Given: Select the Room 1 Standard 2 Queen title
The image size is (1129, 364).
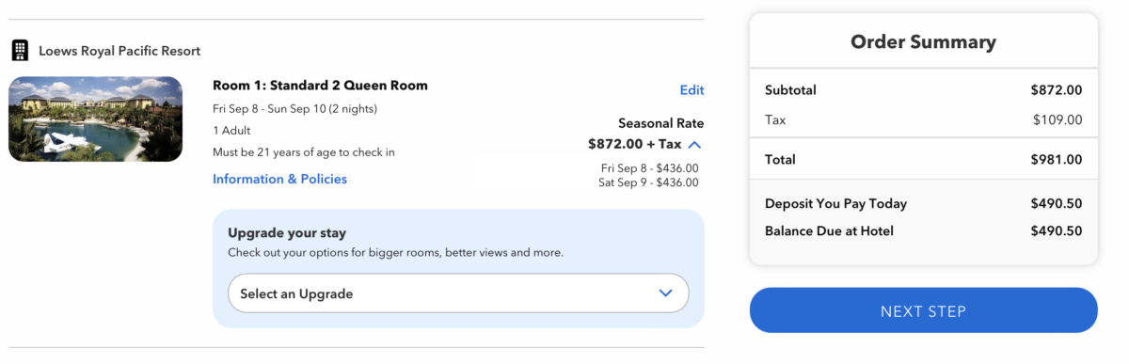Looking at the screenshot, I should (320, 86).
